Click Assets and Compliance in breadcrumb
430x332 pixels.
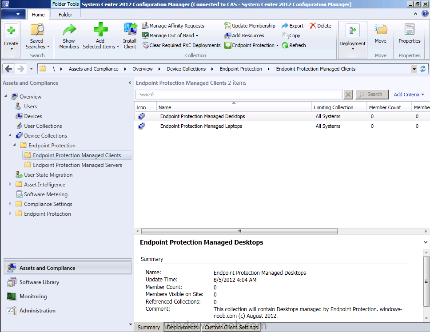click(94, 69)
